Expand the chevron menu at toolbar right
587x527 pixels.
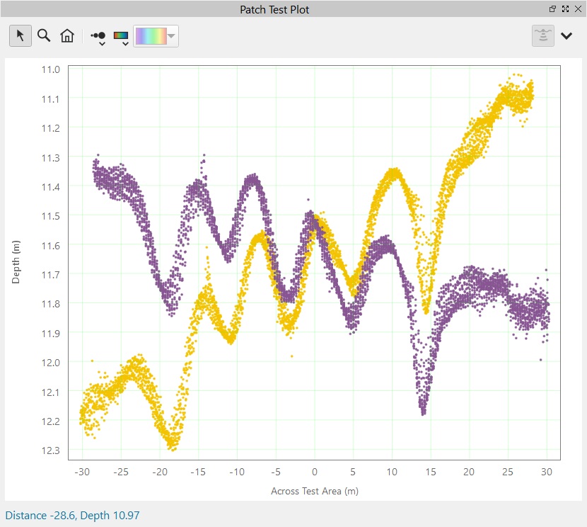coord(567,36)
